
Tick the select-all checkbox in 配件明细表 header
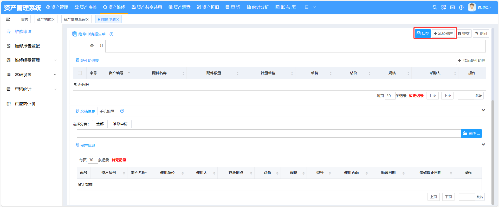tap(80, 73)
